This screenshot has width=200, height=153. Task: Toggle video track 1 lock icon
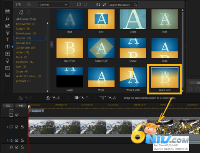tap(22, 127)
